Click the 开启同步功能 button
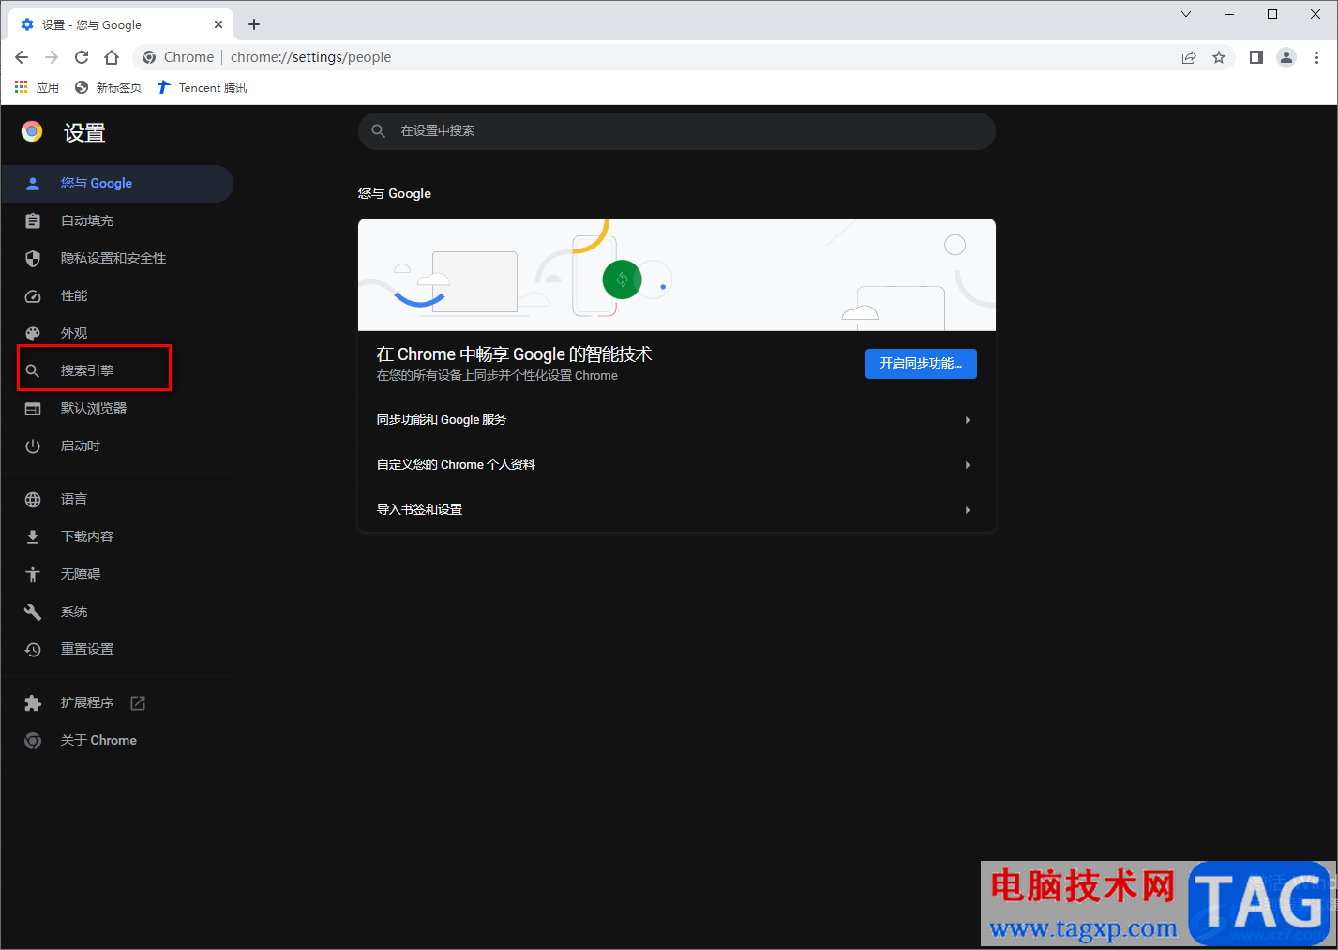Screen dimensions: 1338x950 tap(921, 364)
